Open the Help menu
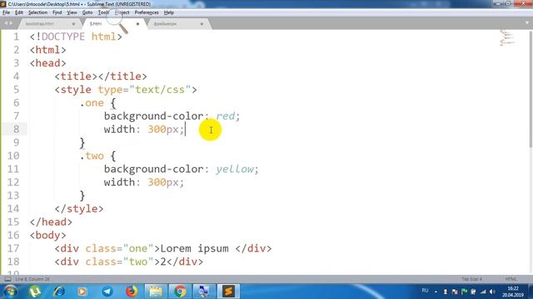 pyautogui.click(x=169, y=12)
